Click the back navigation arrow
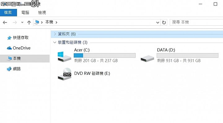Screen dimensions: 223x123 (x=5, y=23)
